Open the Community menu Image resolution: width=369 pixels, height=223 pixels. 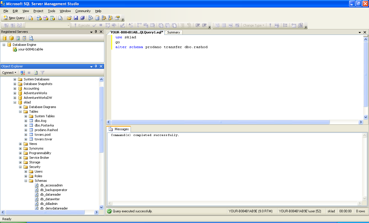point(83,11)
